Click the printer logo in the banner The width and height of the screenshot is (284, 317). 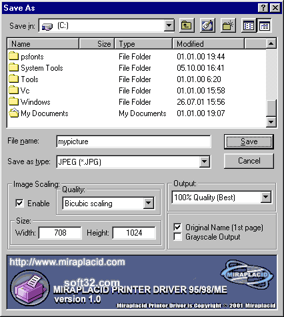pyautogui.click(x=30, y=288)
